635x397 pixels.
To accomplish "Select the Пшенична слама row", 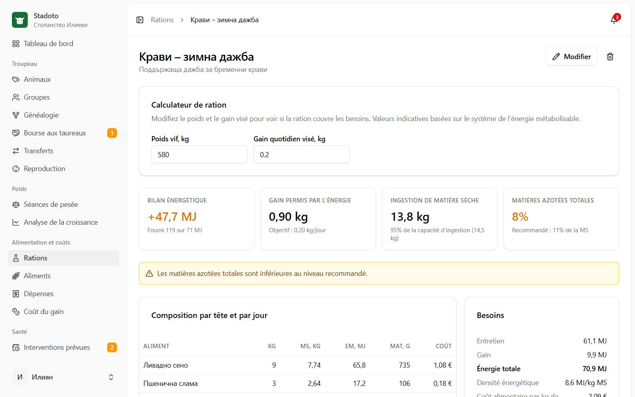I will (298, 384).
